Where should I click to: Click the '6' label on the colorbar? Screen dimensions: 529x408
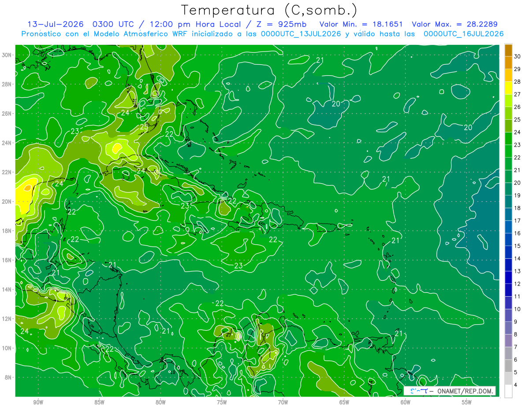pyautogui.click(x=516, y=360)
